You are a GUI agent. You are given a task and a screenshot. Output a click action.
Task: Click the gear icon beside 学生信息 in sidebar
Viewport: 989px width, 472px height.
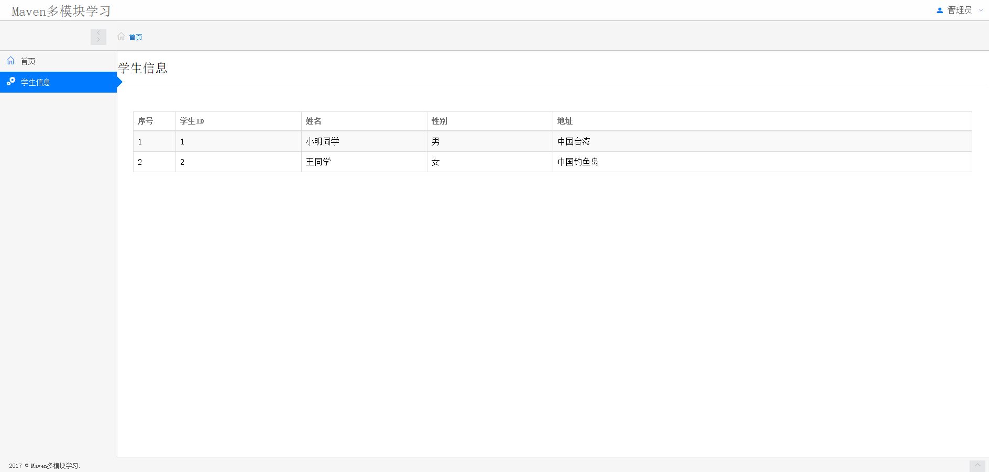10,82
